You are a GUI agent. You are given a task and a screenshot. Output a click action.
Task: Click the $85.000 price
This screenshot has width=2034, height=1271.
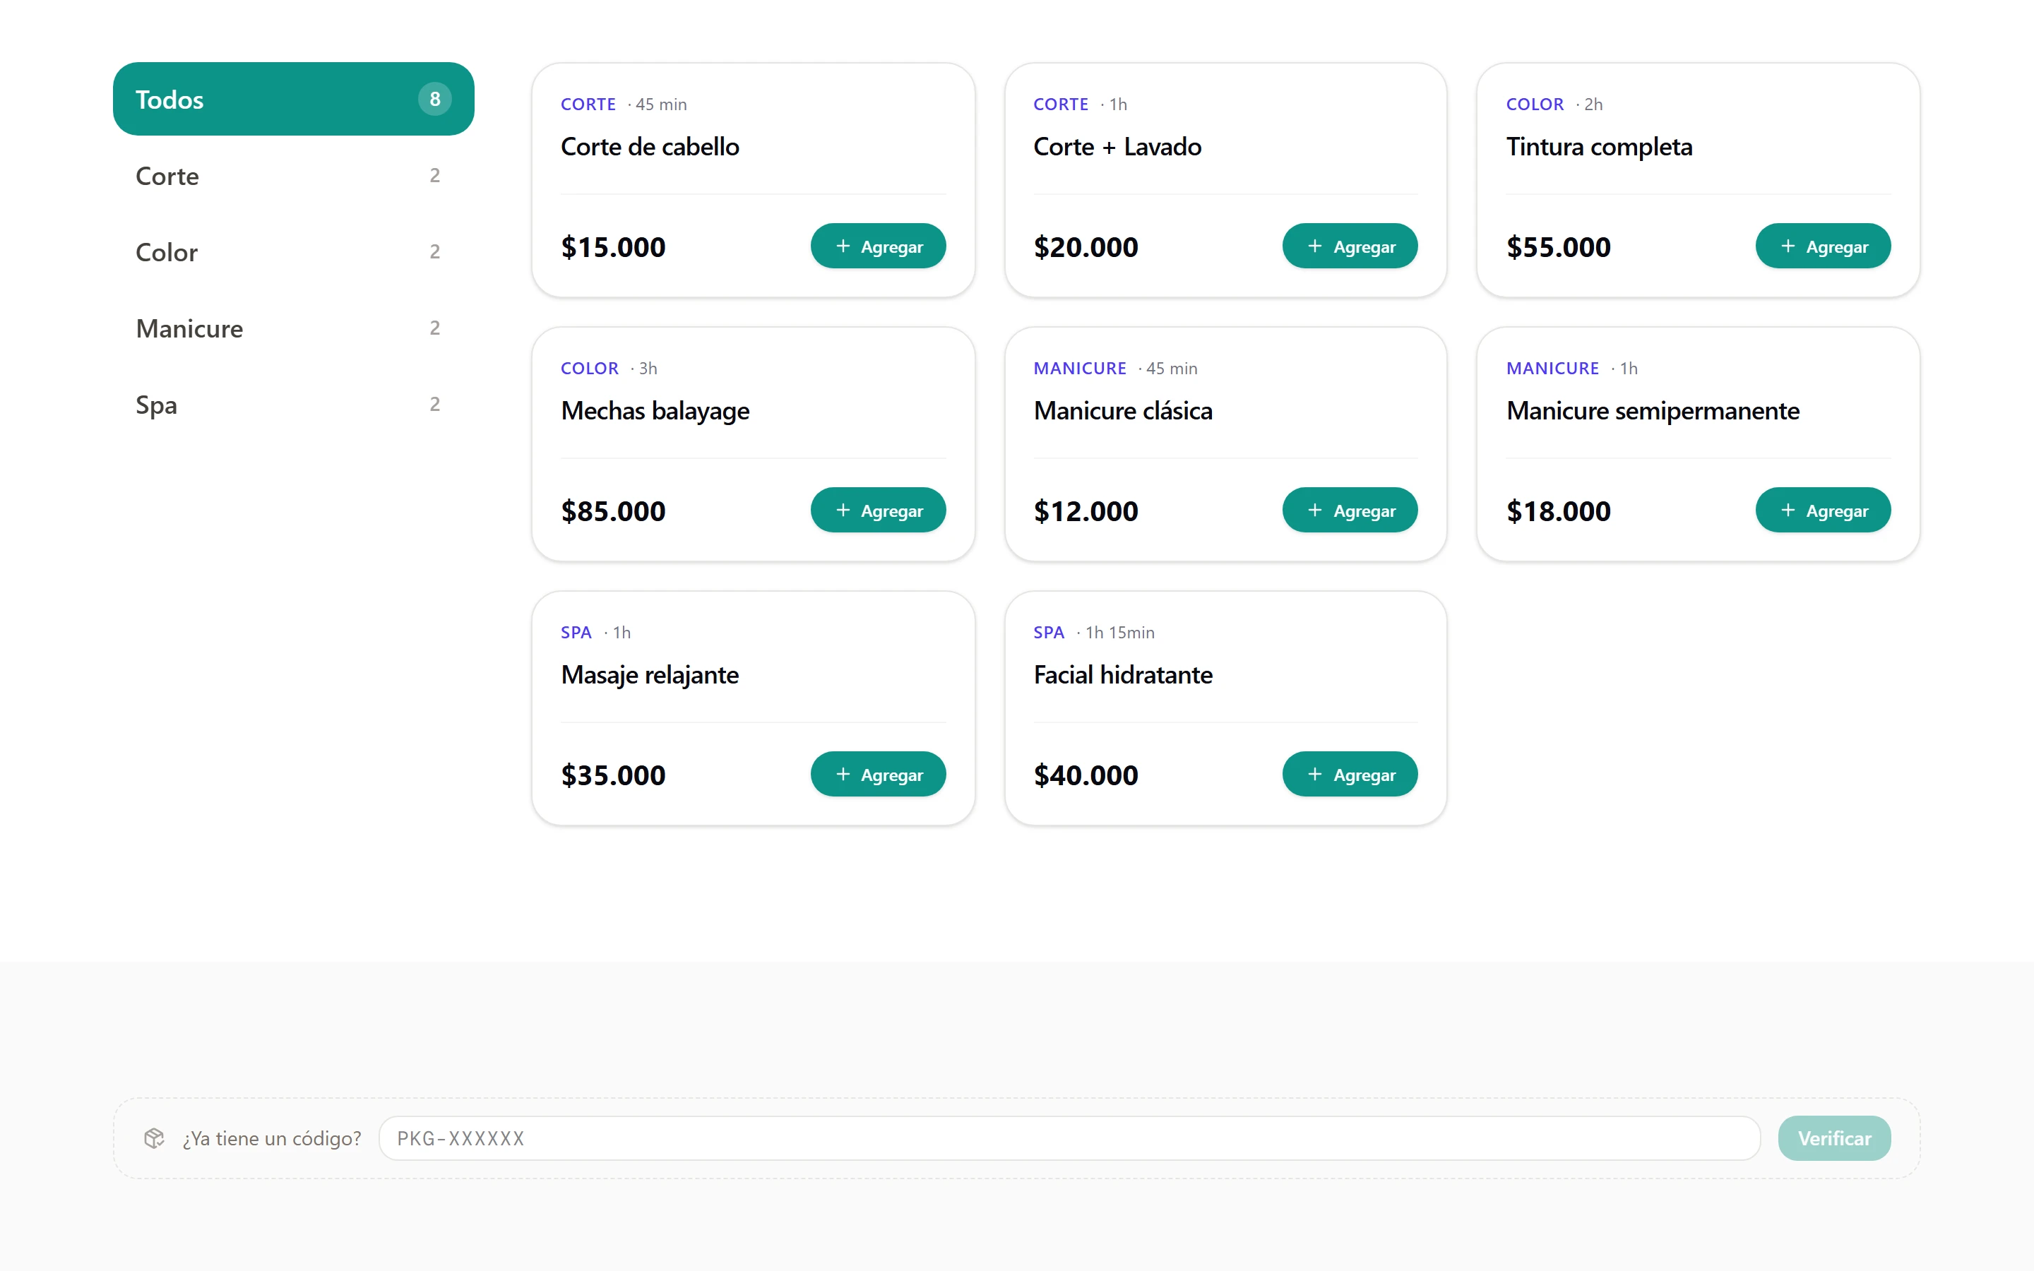click(613, 511)
